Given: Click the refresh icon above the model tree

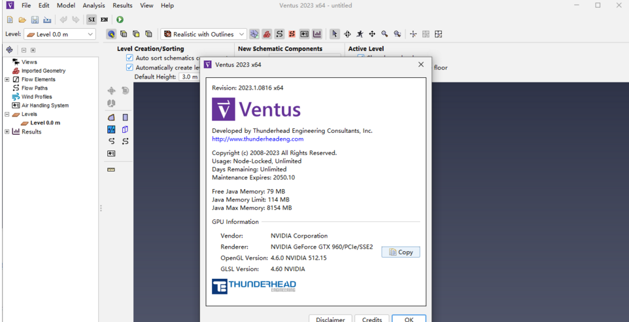Looking at the screenshot, I should tap(10, 50).
